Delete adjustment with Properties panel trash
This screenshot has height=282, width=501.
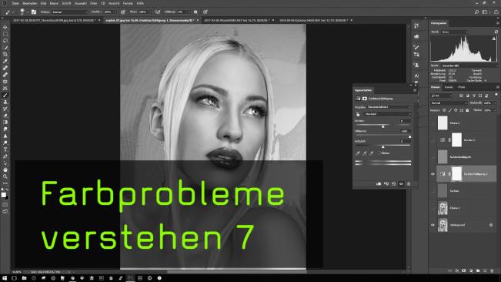409,184
